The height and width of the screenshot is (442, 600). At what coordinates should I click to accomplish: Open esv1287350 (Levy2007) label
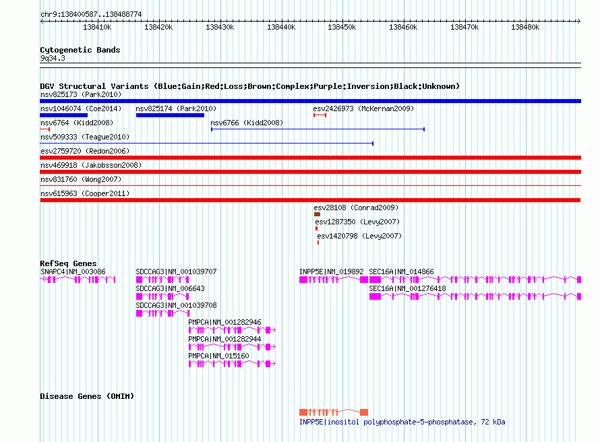pyautogui.click(x=357, y=222)
